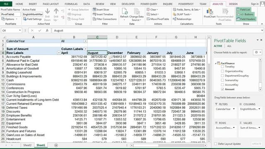Open Fields, Items, & Sets dropdown

(x=187, y=10)
